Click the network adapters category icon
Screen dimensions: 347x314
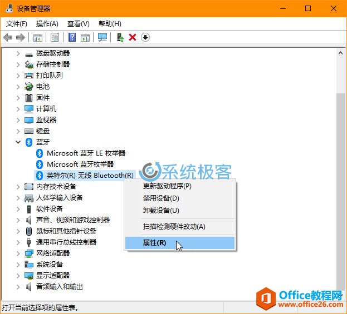coord(29,253)
